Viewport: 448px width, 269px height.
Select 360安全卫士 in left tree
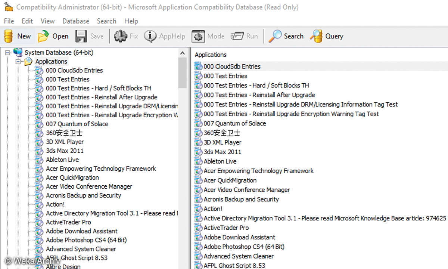pos(64,133)
